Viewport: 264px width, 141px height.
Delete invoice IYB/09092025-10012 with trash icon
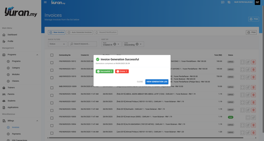[x=253, y=62]
